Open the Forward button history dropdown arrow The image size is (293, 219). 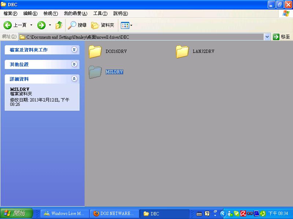click(x=50, y=25)
